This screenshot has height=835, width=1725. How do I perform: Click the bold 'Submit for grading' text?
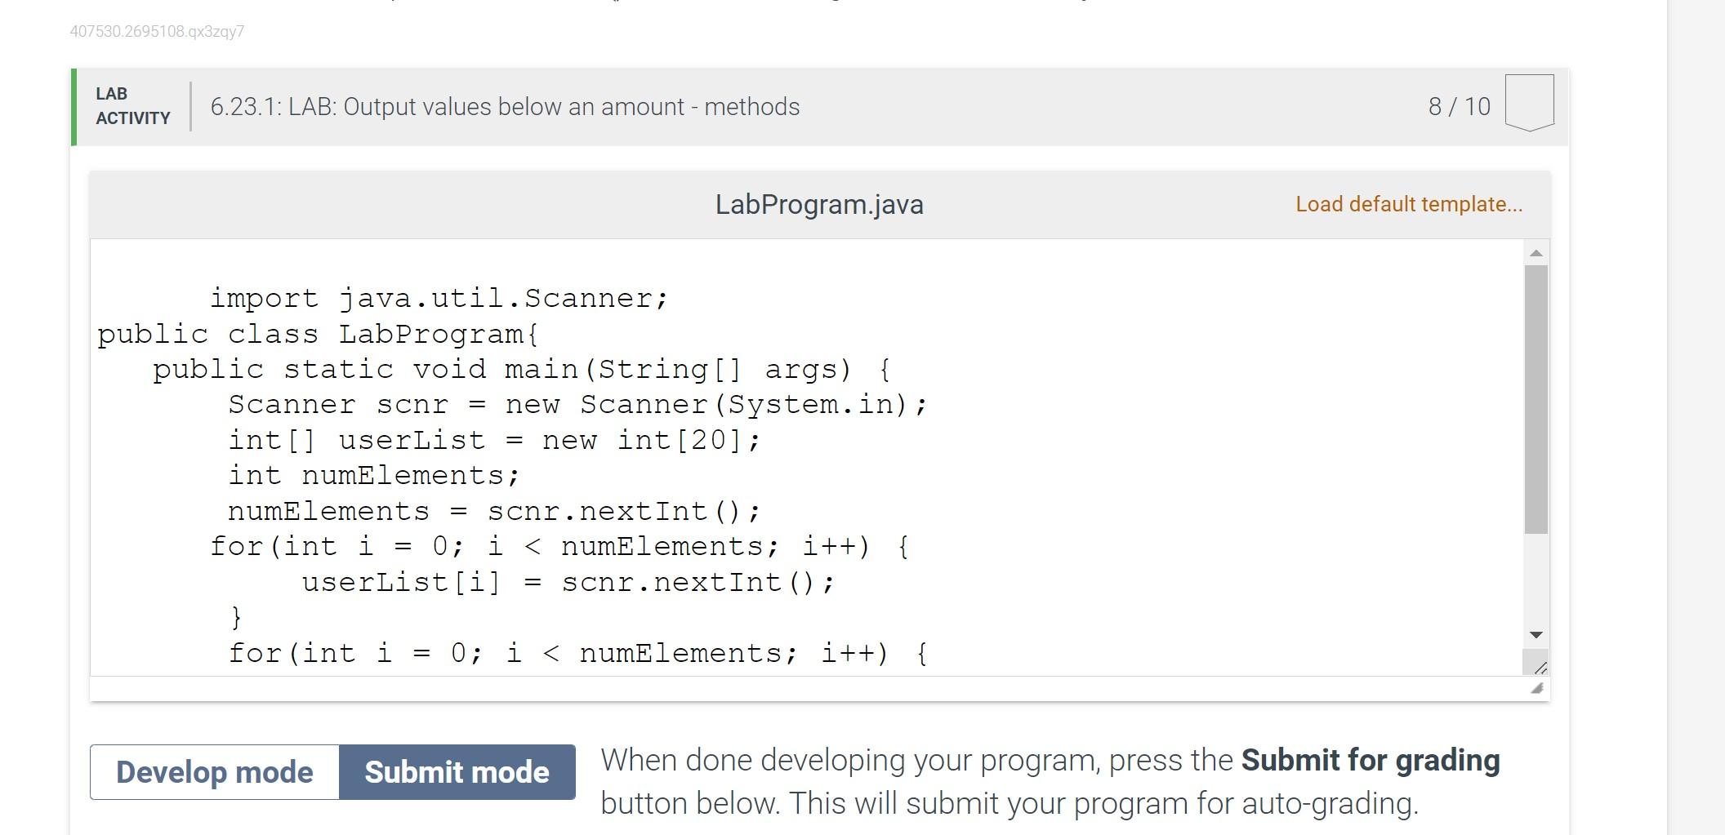[x=1371, y=760]
